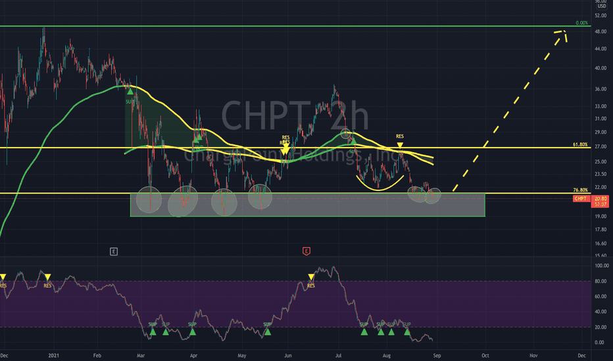Select the 76.80% Fibonacci level label
Image resolution: width=613 pixels, height=361 pixels.
(x=581, y=190)
